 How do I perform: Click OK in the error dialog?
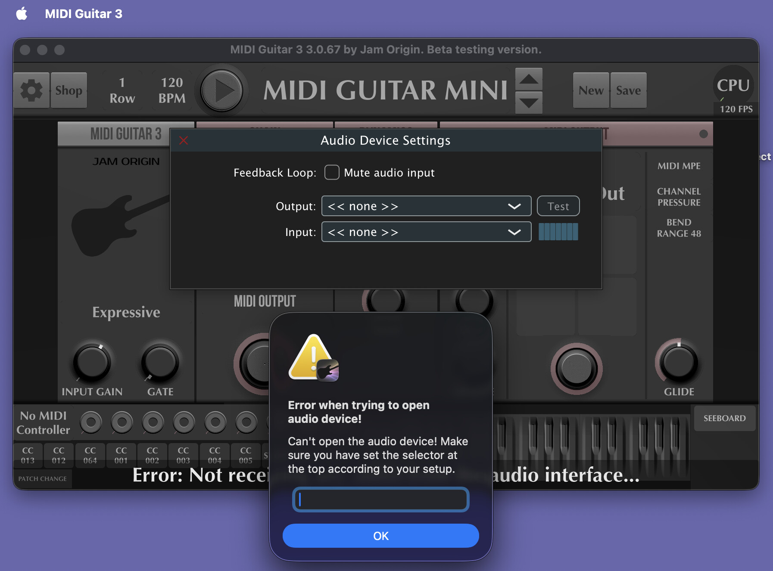tap(380, 536)
